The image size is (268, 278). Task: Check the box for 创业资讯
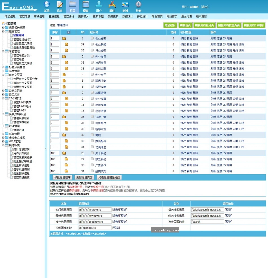(92, 38)
